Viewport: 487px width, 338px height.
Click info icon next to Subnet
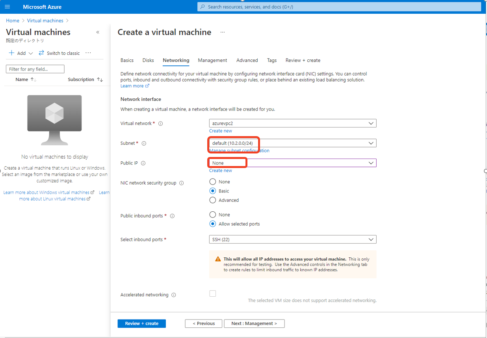144,143
